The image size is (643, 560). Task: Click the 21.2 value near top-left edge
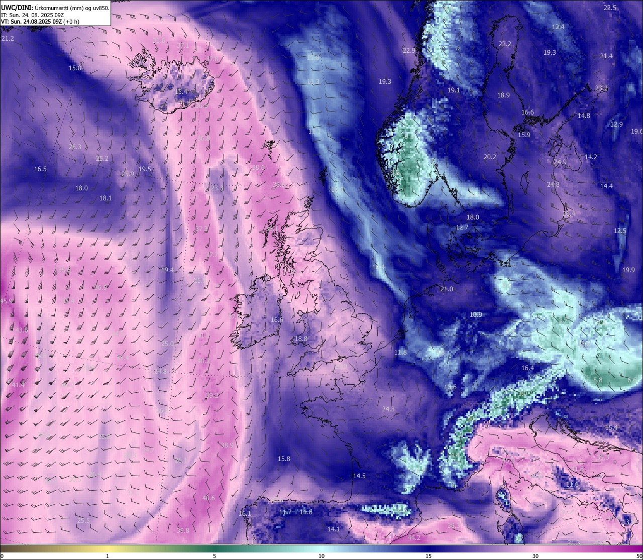tap(8, 38)
